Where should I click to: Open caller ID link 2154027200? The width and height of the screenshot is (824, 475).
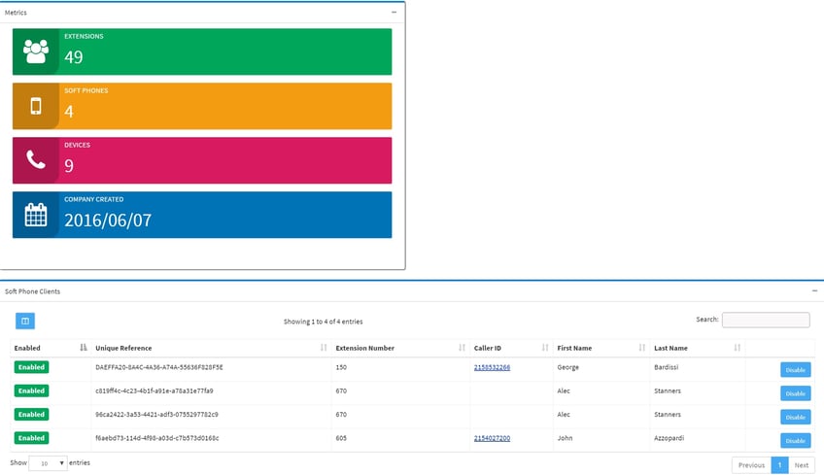pos(492,438)
